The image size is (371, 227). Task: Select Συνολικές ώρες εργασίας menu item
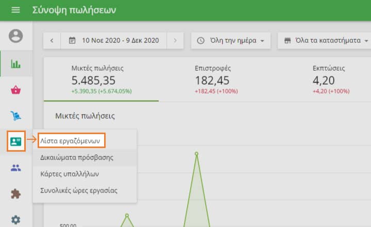coord(85,191)
